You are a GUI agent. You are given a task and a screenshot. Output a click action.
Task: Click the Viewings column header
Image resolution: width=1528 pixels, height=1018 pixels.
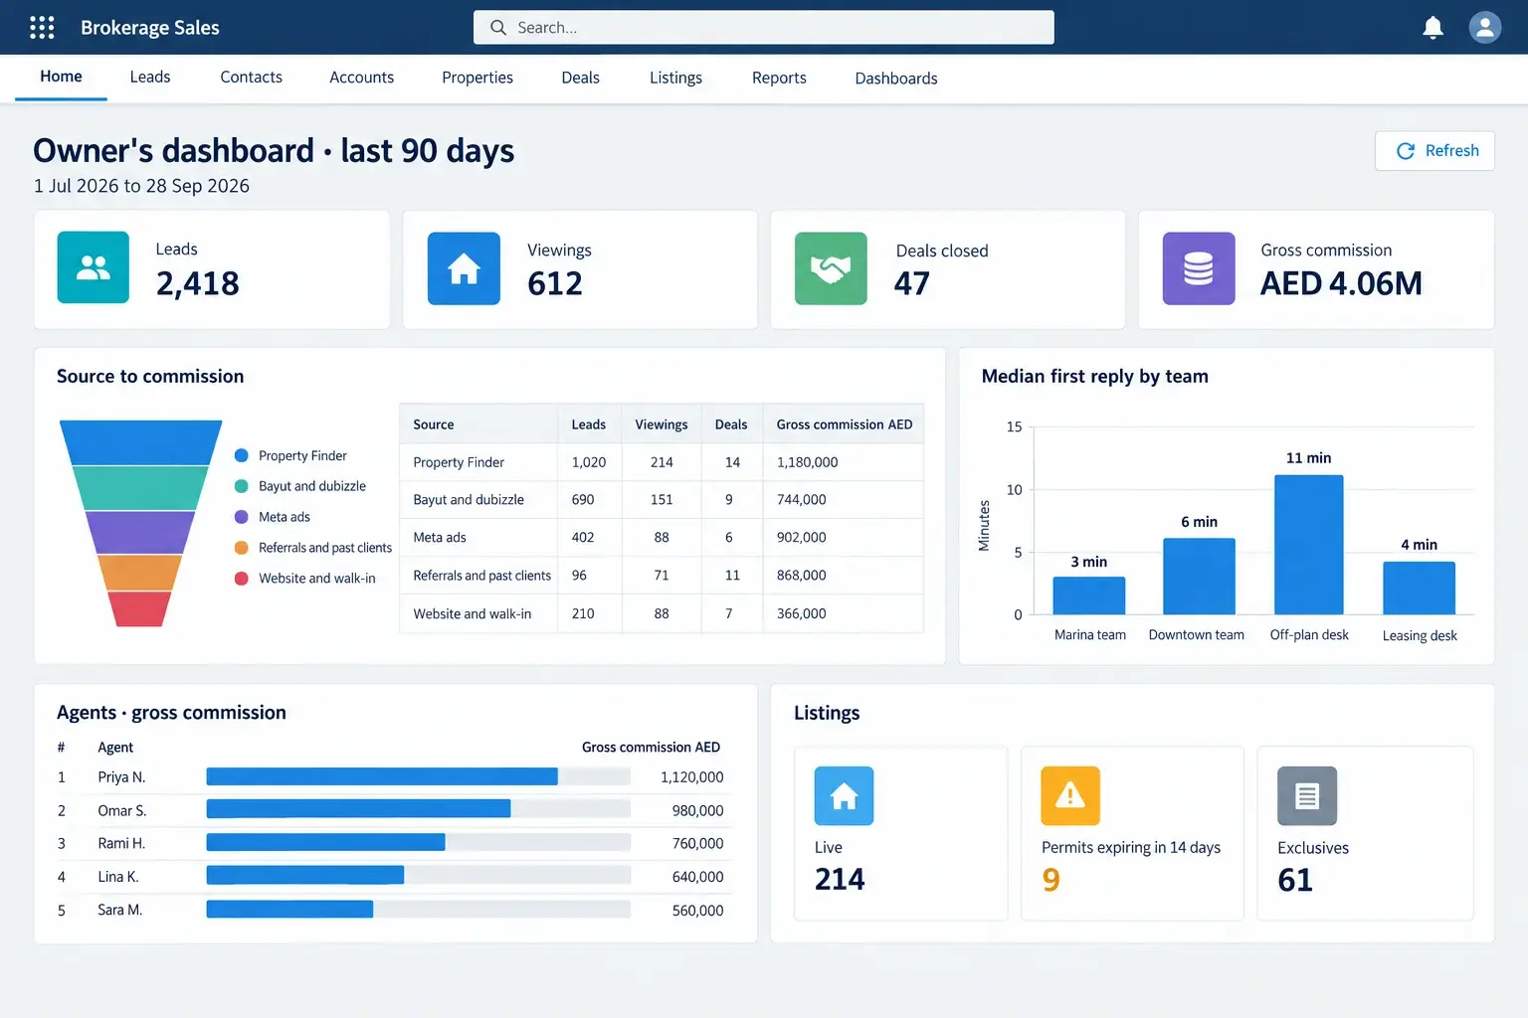[662, 424]
